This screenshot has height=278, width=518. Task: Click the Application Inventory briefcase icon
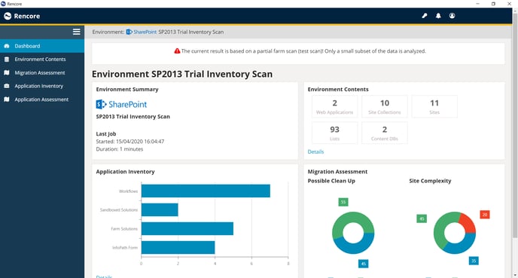7,86
